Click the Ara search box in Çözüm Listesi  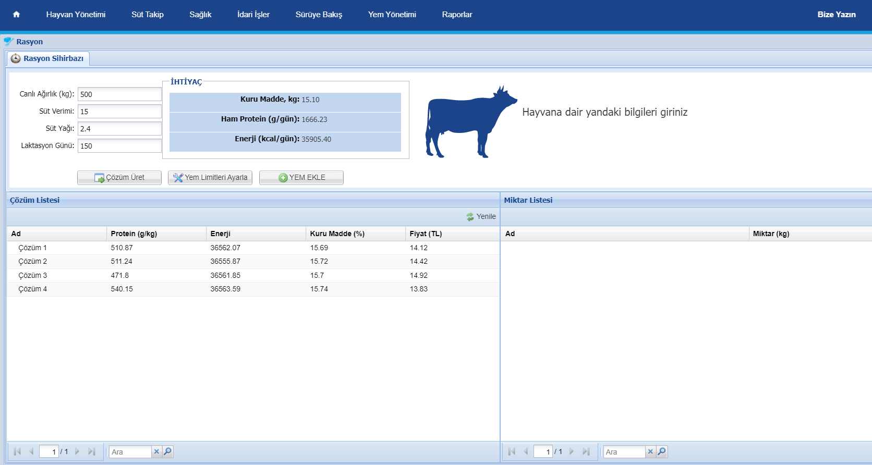click(130, 452)
